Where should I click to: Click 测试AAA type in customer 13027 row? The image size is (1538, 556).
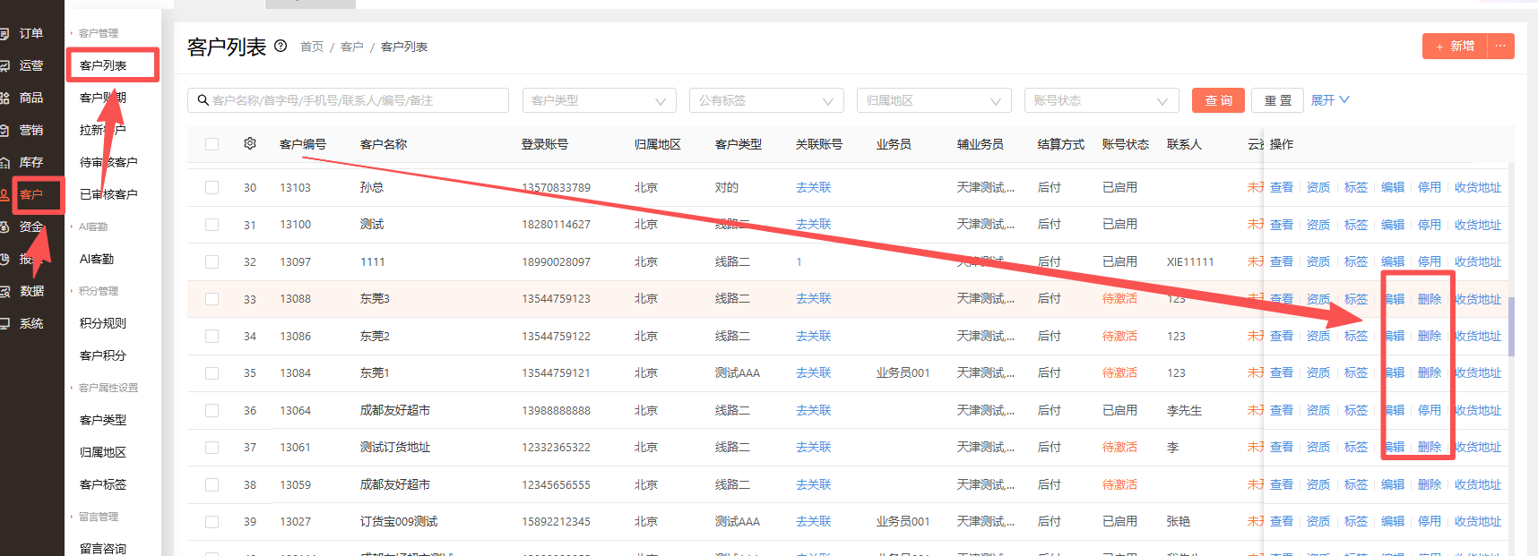(738, 521)
